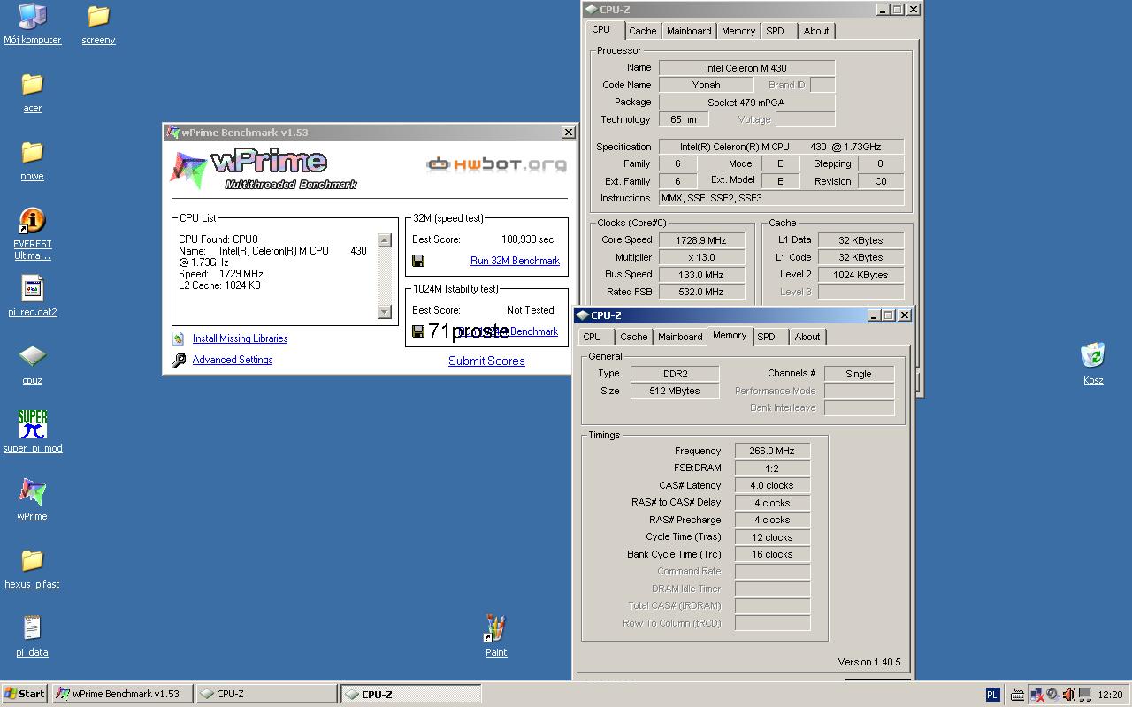Run the 32M Benchmark link
The image size is (1132, 707).
point(515,261)
